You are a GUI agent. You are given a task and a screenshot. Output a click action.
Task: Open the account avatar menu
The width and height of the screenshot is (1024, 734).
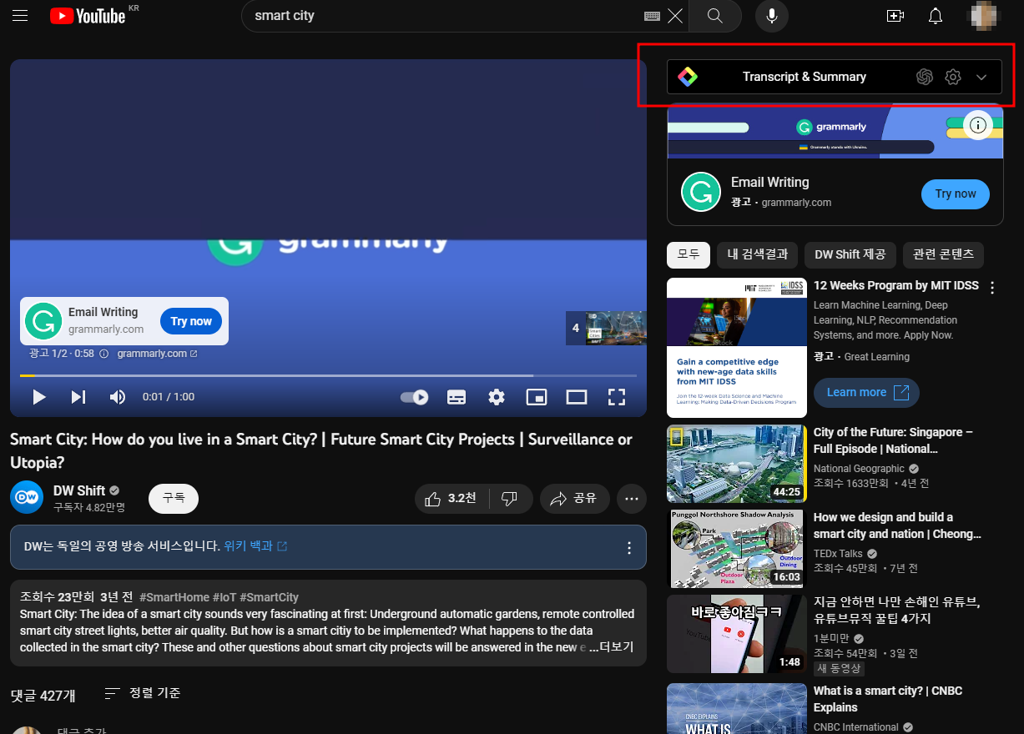pyautogui.click(x=983, y=16)
